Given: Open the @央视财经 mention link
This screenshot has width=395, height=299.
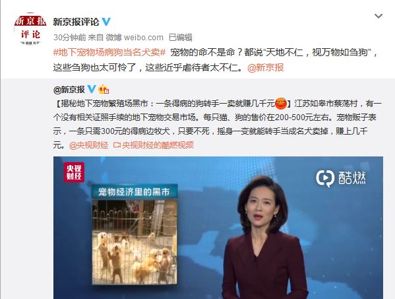Looking at the screenshot, I should (88, 145).
